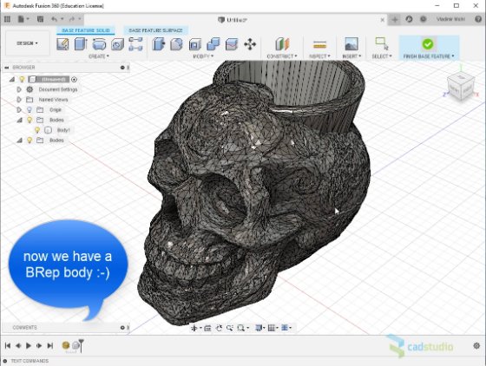Select the fourth Create tool with circle
The width and height of the screenshot is (486, 366).
118,44
